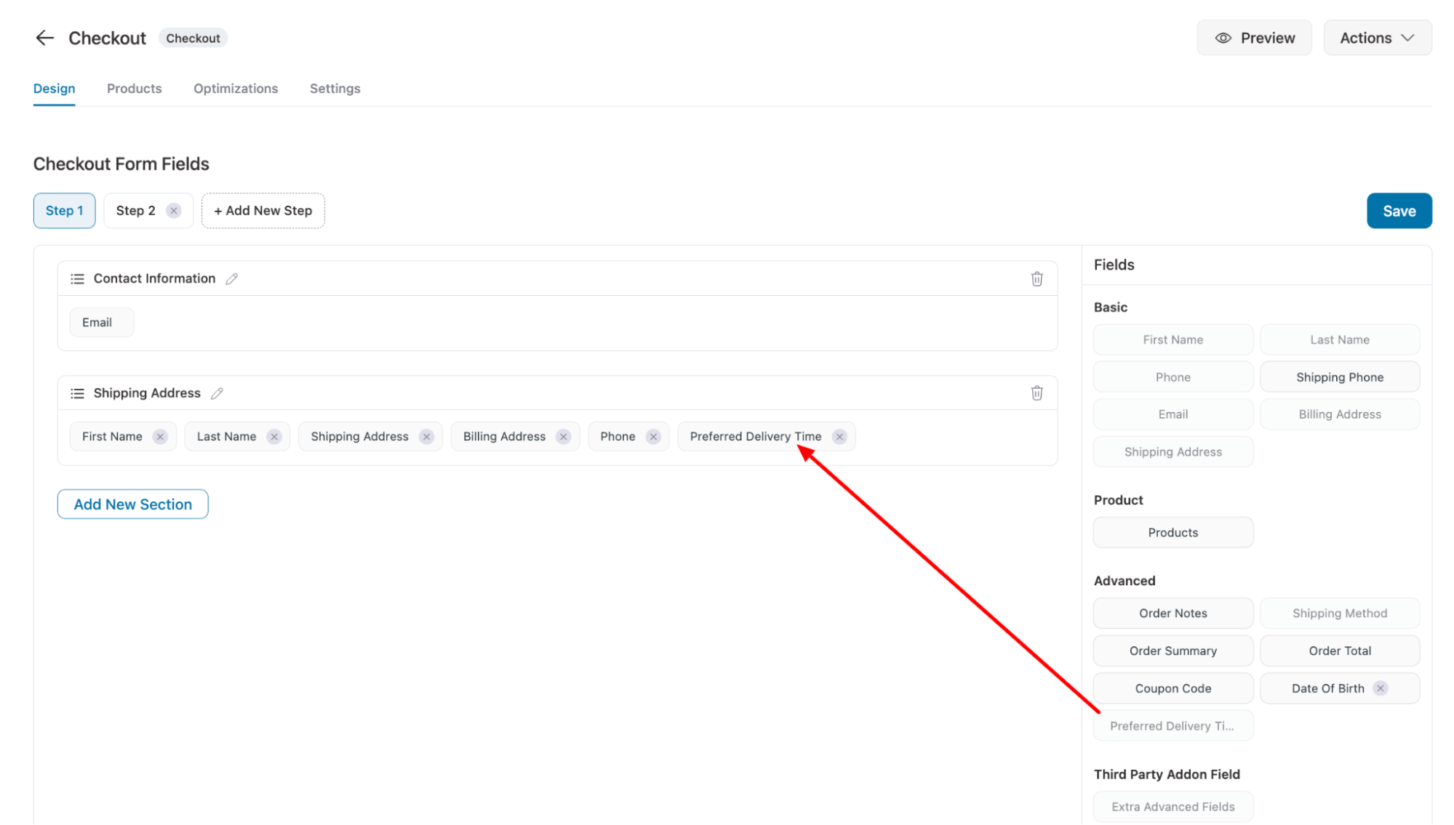Select Billing Address in Basic fields panel
Viewport: 1454px width, 825px height.
pyautogui.click(x=1339, y=414)
